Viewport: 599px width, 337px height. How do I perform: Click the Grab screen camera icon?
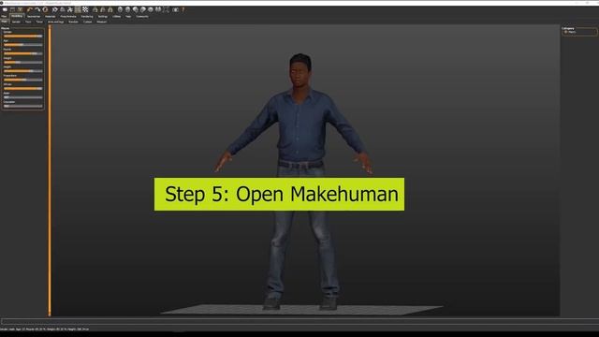(x=175, y=9)
